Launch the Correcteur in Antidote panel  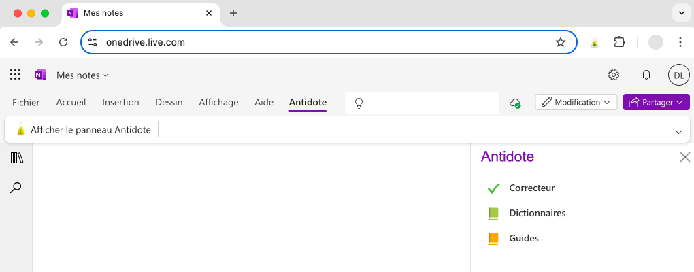(531, 188)
